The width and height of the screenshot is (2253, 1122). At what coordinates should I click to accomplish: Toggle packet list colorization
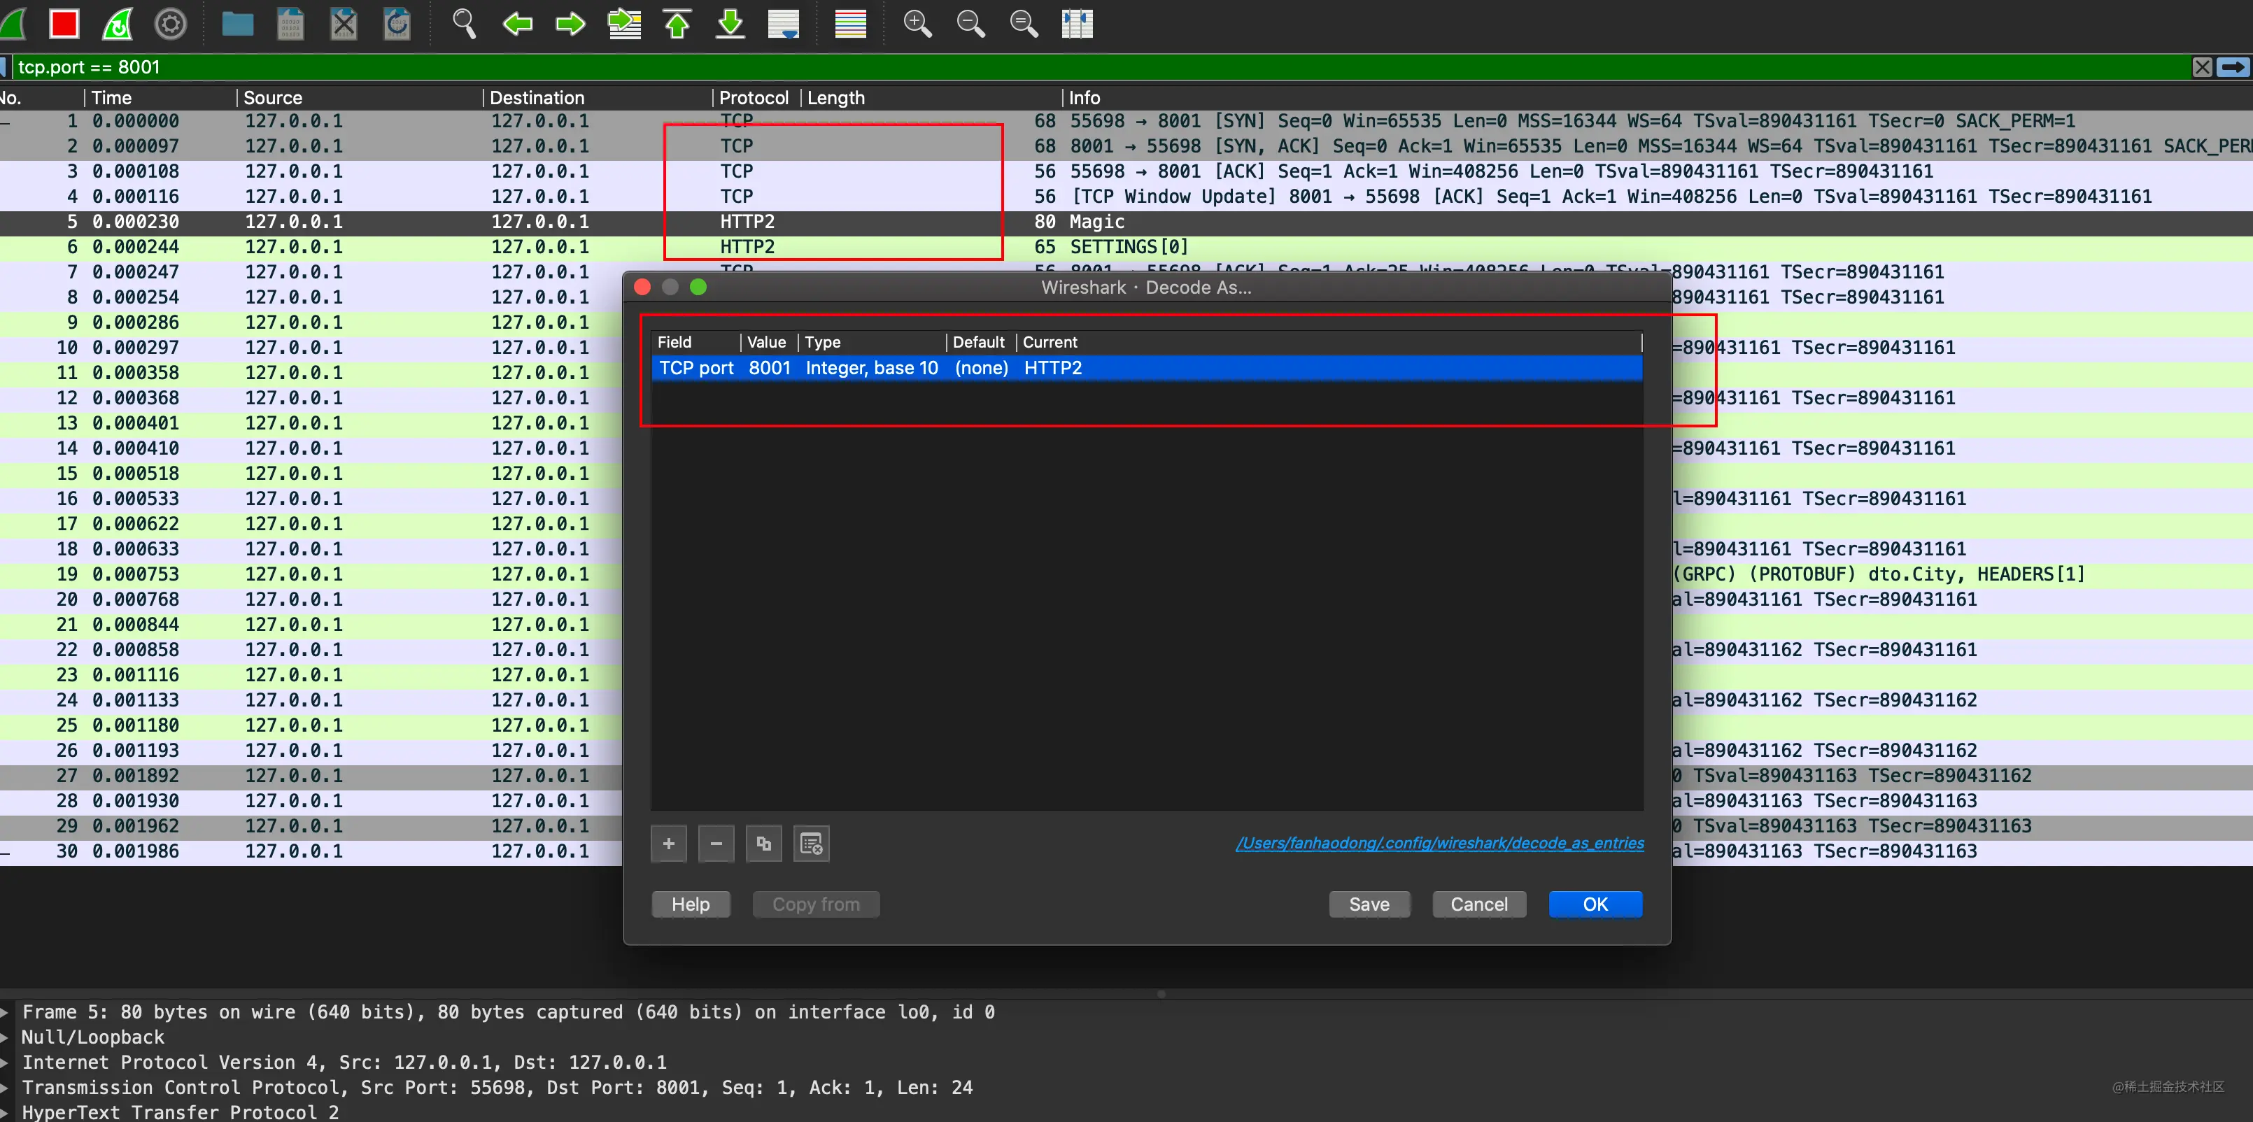point(850,24)
